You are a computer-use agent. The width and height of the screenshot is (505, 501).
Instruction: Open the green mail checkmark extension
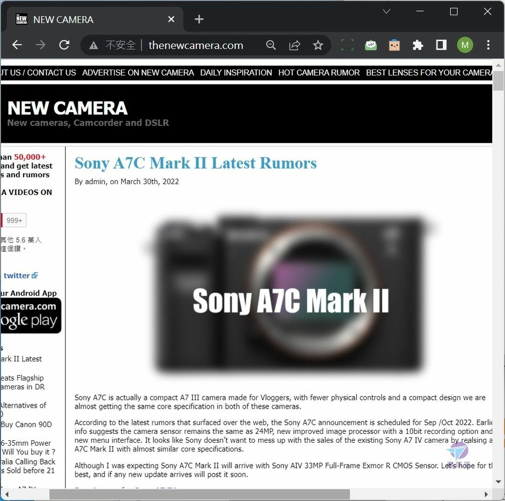pos(371,45)
